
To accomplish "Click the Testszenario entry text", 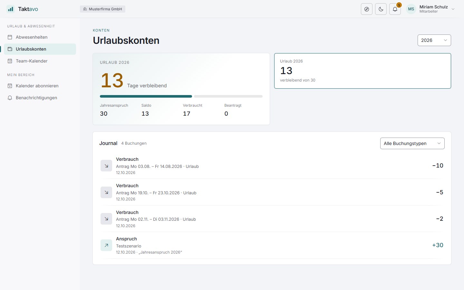I will click(x=129, y=246).
